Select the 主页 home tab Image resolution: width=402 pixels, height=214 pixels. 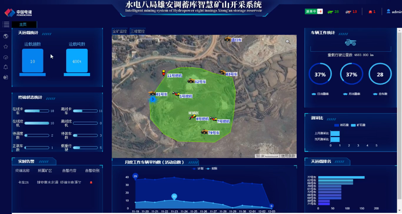[23, 25]
